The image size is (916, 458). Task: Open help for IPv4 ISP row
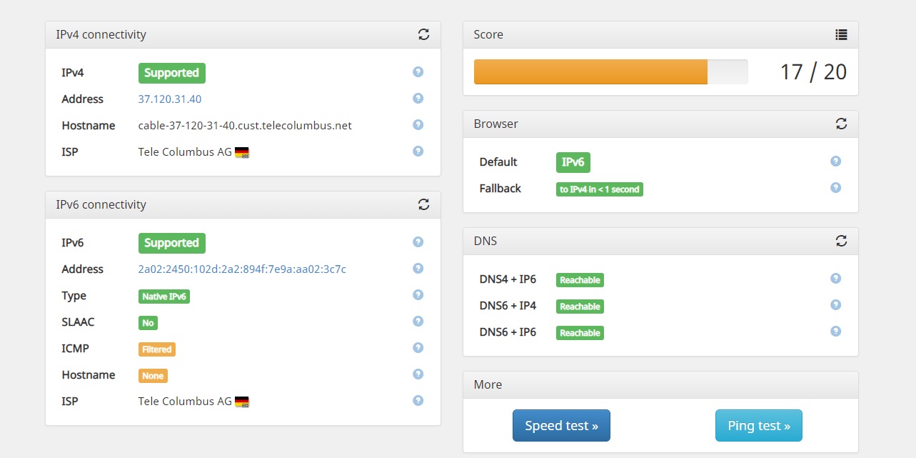click(418, 151)
